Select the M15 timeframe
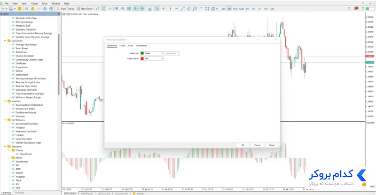 pos(235,9)
